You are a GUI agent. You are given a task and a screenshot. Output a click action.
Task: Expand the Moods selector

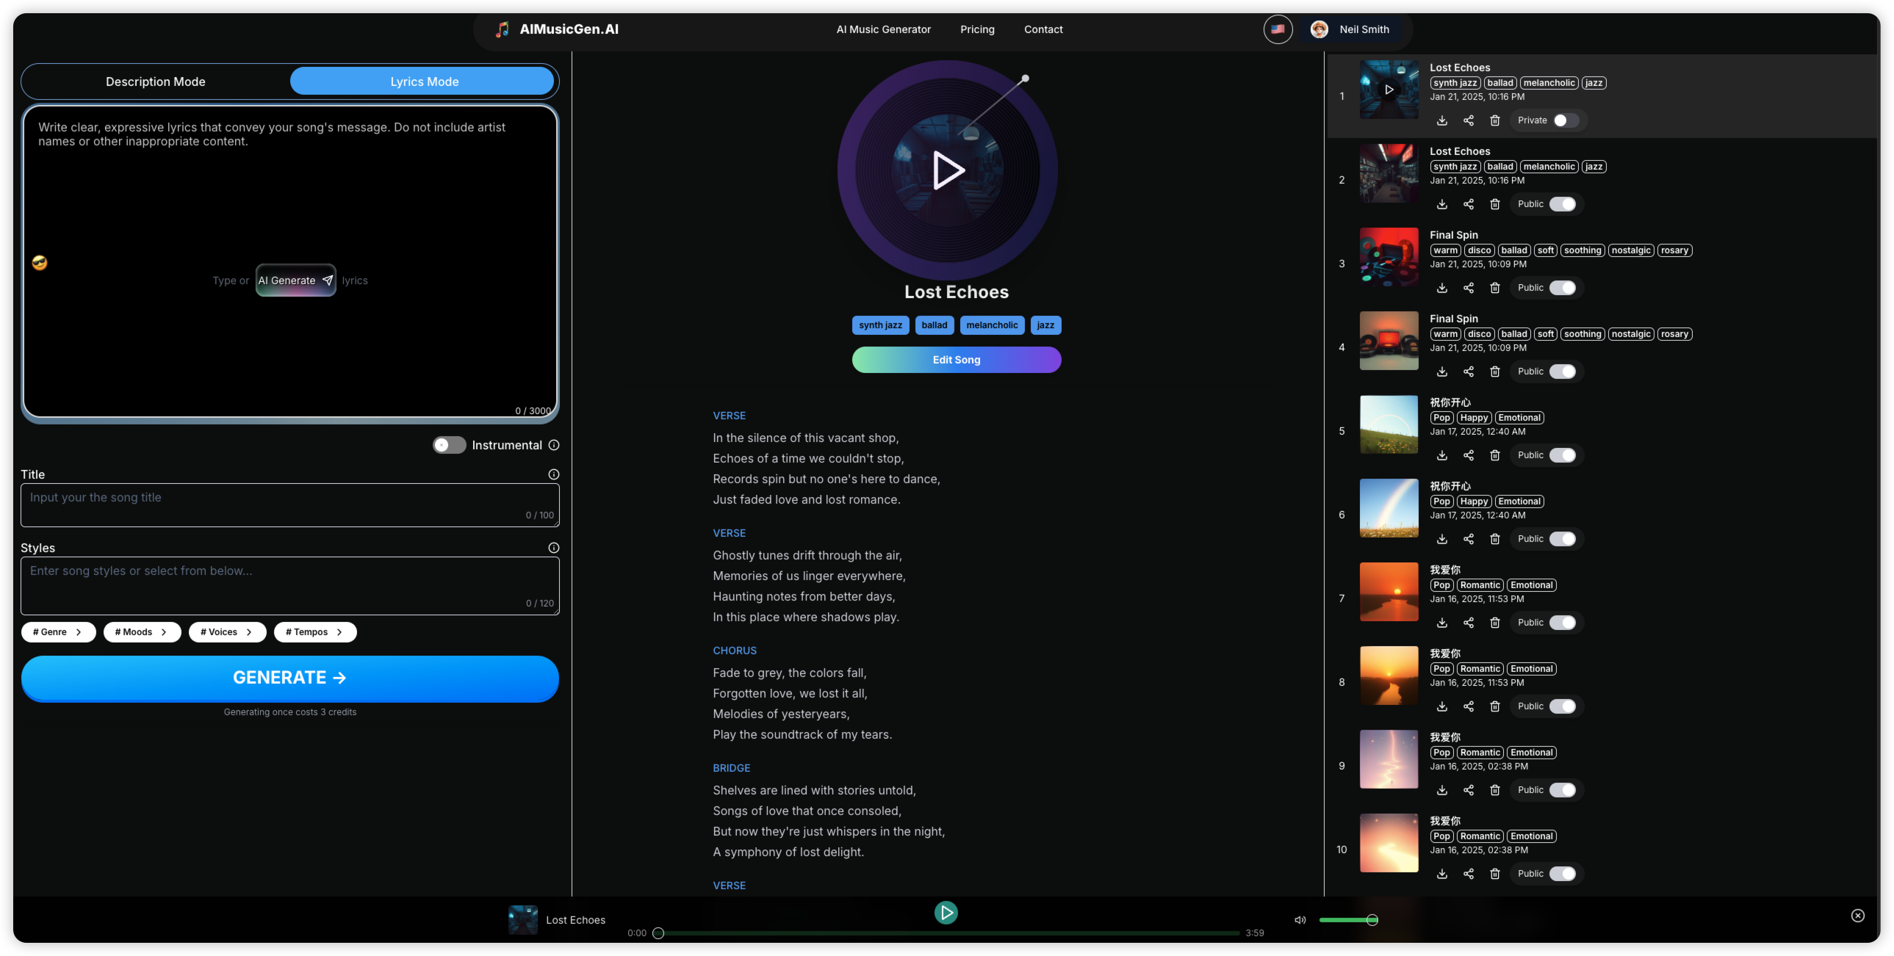(141, 632)
